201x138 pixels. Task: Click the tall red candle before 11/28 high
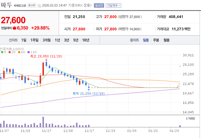pos(43,69)
